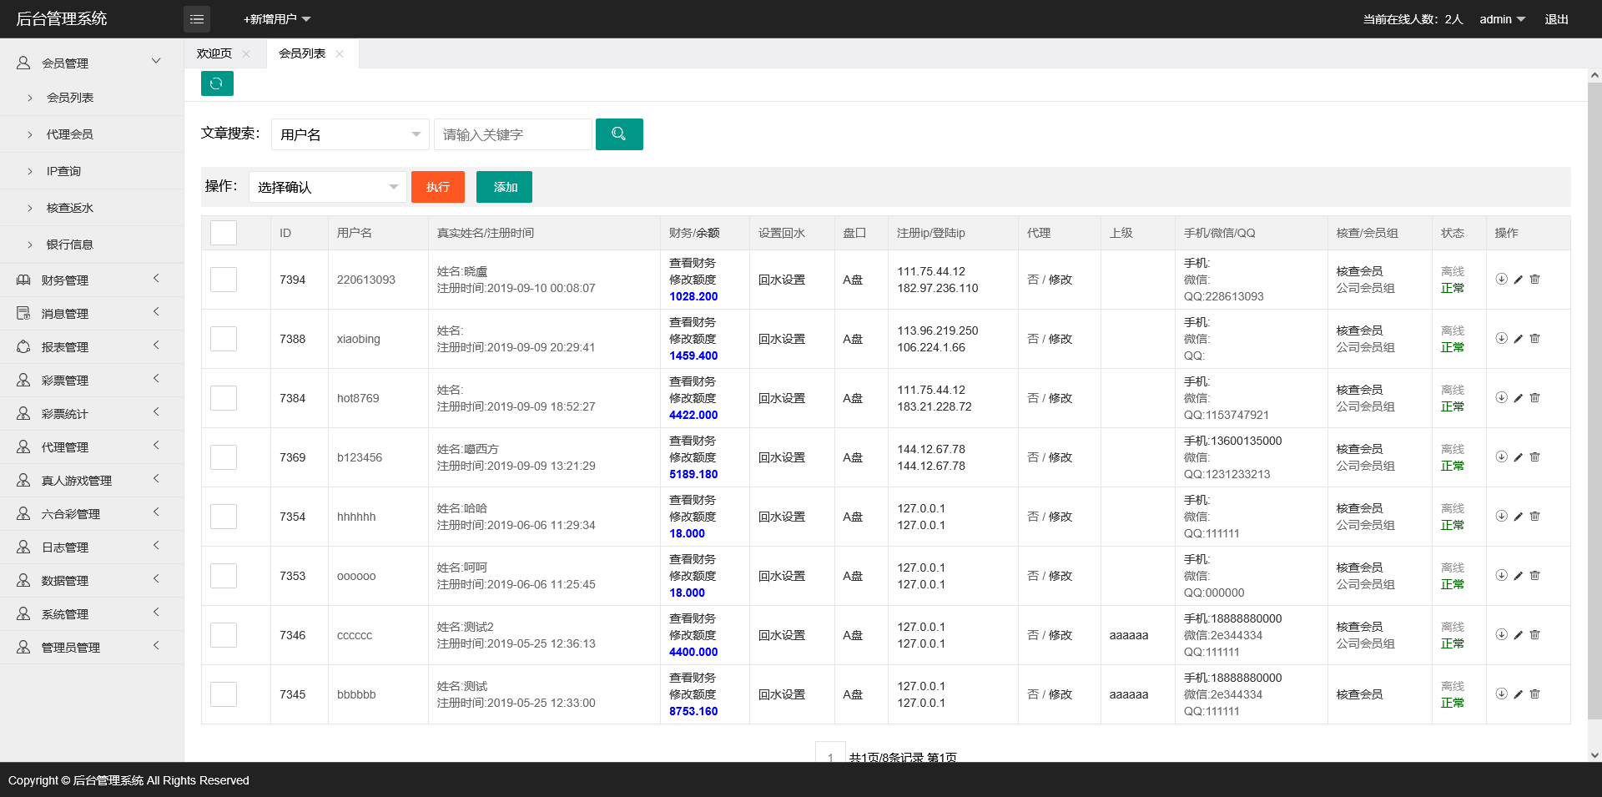This screenshot has height=797, width=1602.
Task: Click the delete trash icon for user xiaobing
Action: [1535, 339]
